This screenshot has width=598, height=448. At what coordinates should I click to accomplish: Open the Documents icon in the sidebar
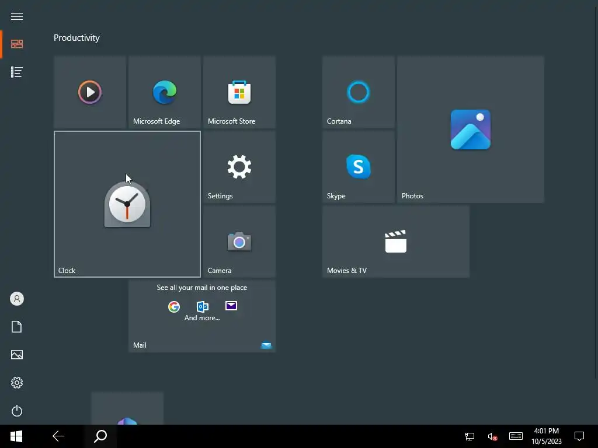click(x=17, y=327)
